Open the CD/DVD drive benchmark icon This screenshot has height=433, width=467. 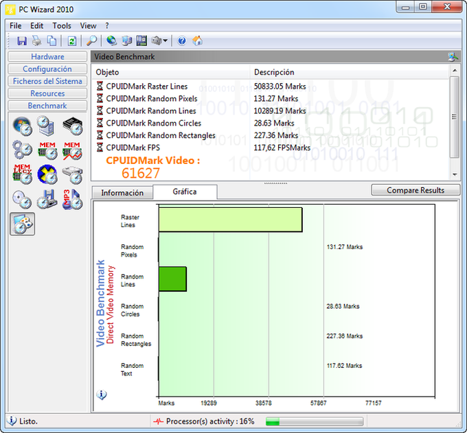tap(23, 200)
